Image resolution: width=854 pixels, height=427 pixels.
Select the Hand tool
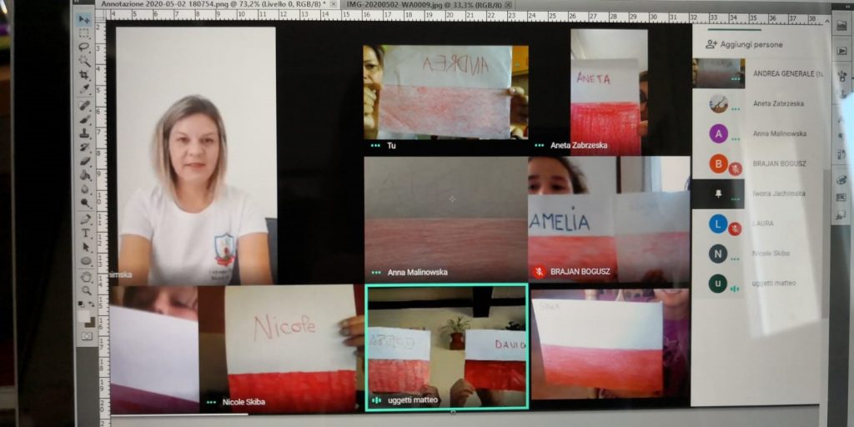(86, 276)
